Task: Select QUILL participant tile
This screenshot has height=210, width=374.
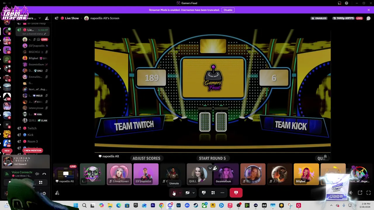Action: click(200, 174)
